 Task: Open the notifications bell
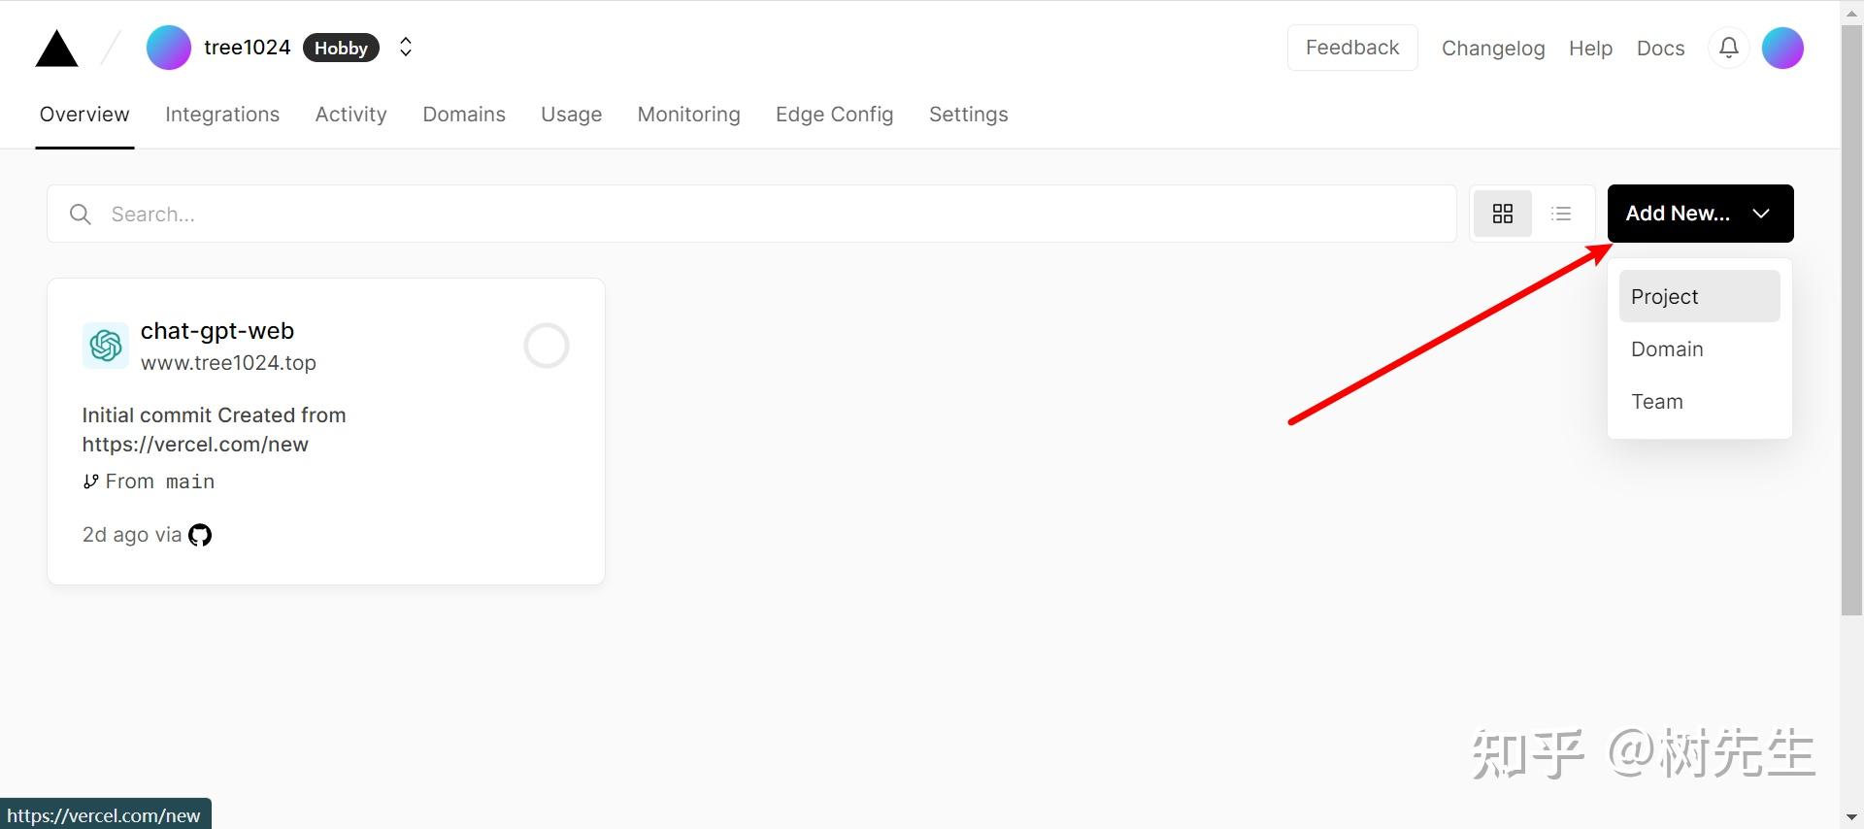click(x=1729, y=48)
